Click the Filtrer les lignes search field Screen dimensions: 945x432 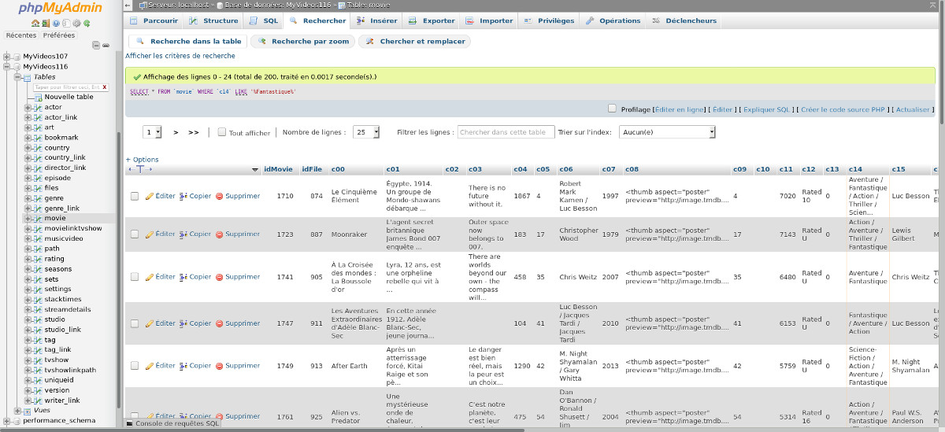506,132
